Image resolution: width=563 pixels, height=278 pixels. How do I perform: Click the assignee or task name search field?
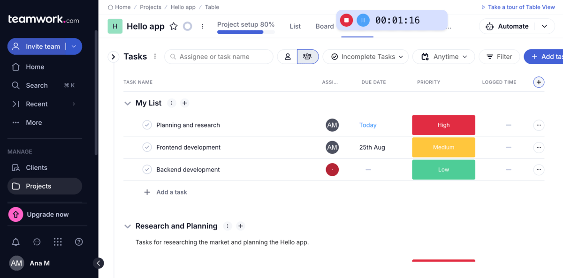pos(219,56)
